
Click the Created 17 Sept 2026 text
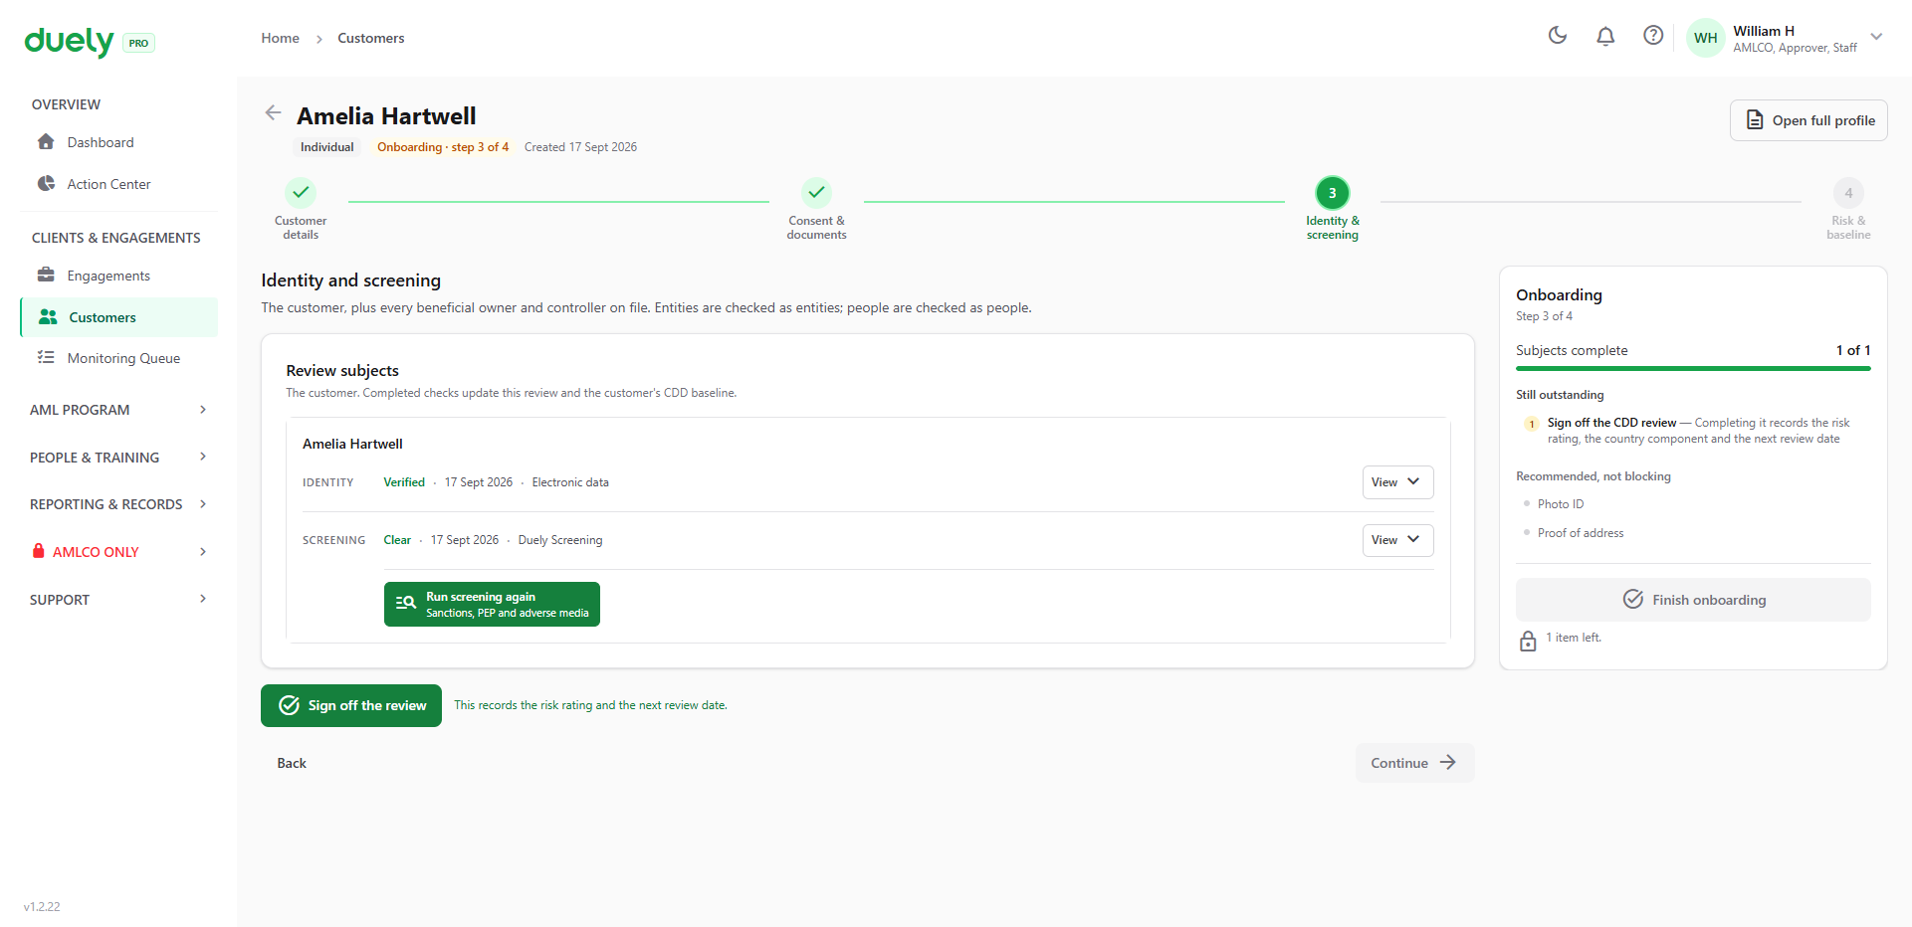[x=580, y=147]
